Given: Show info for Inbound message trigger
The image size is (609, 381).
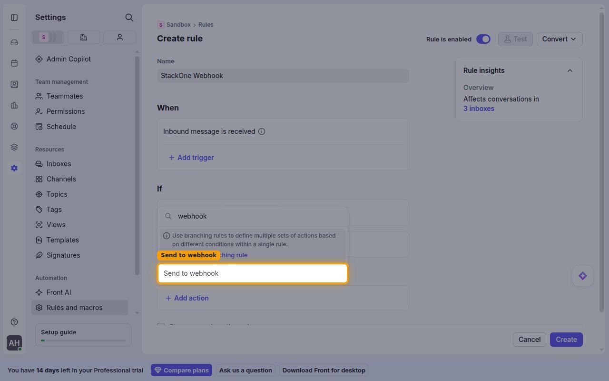Looking at the screenshot, I should [262, 131].
